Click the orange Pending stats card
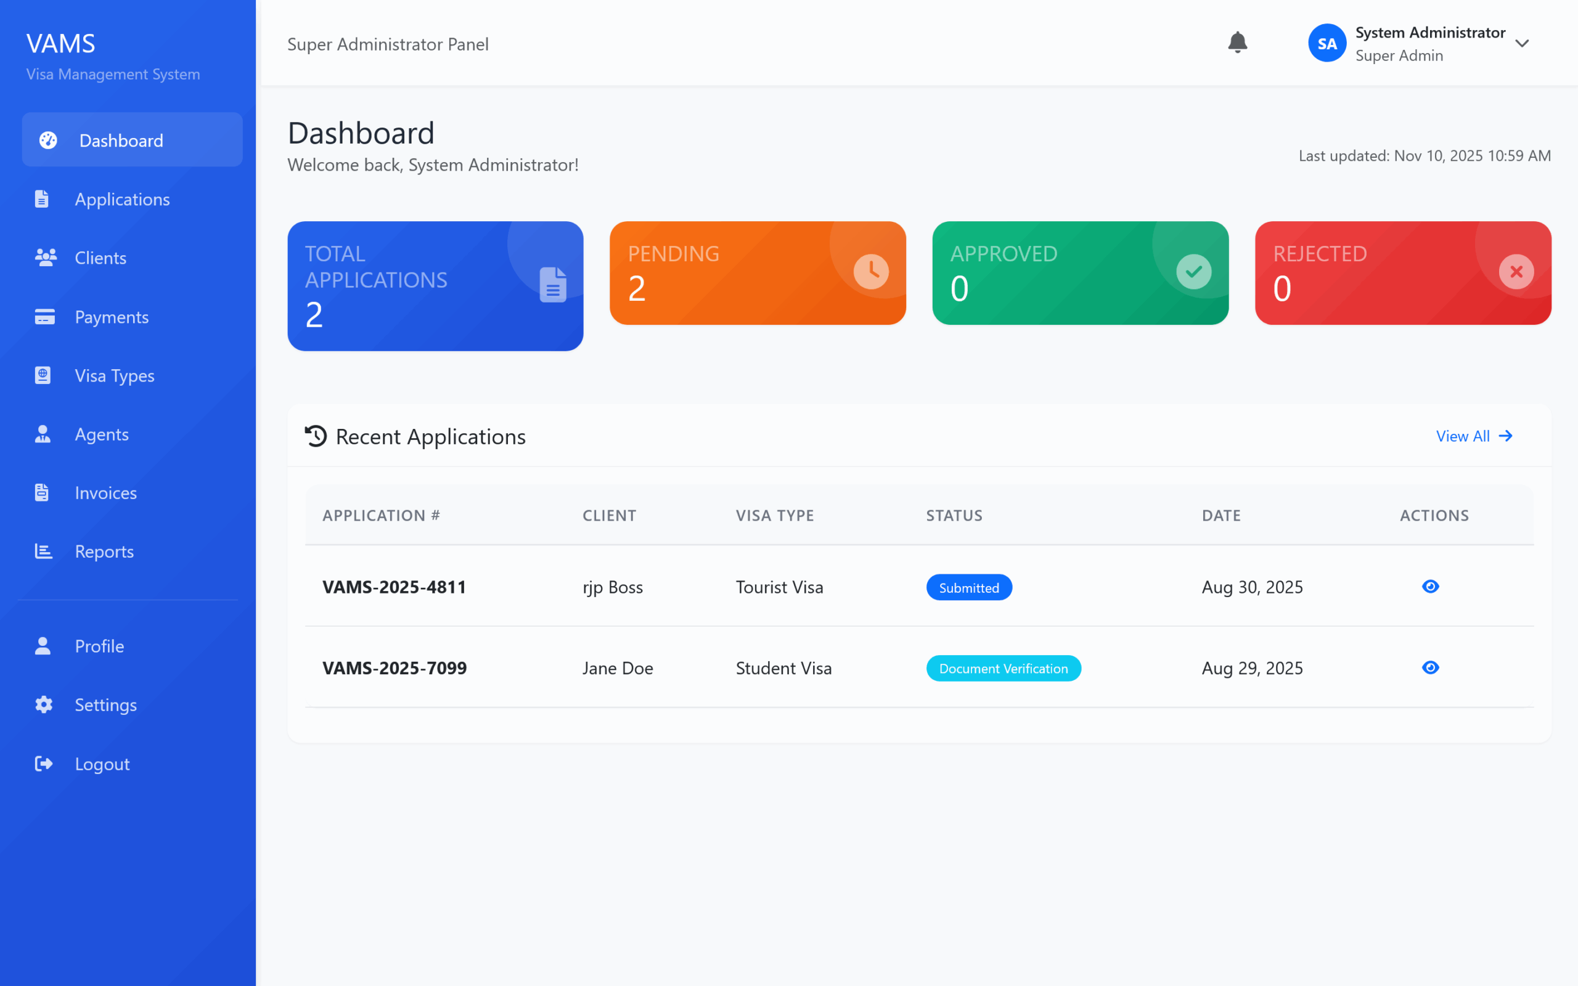1578x986 pixels. [757, 272]
